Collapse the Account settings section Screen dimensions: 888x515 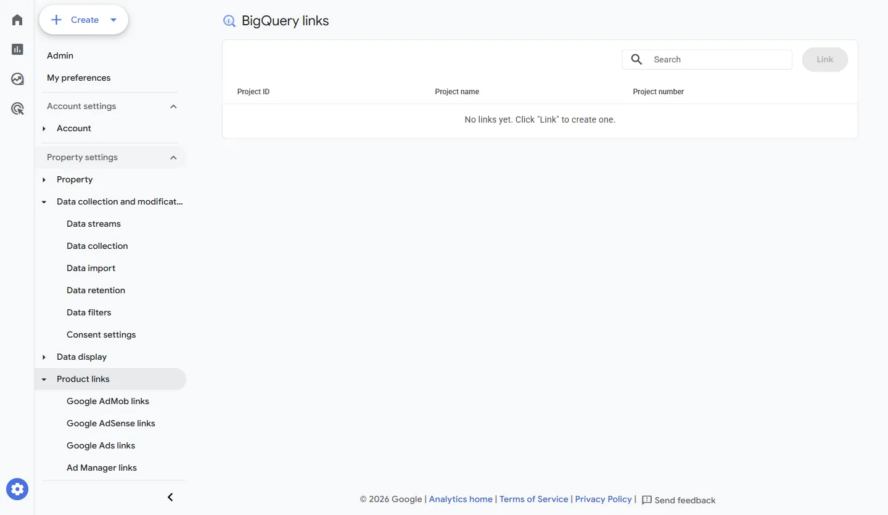173,107
